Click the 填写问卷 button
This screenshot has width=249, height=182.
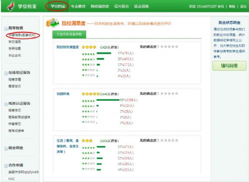point(230,66)
